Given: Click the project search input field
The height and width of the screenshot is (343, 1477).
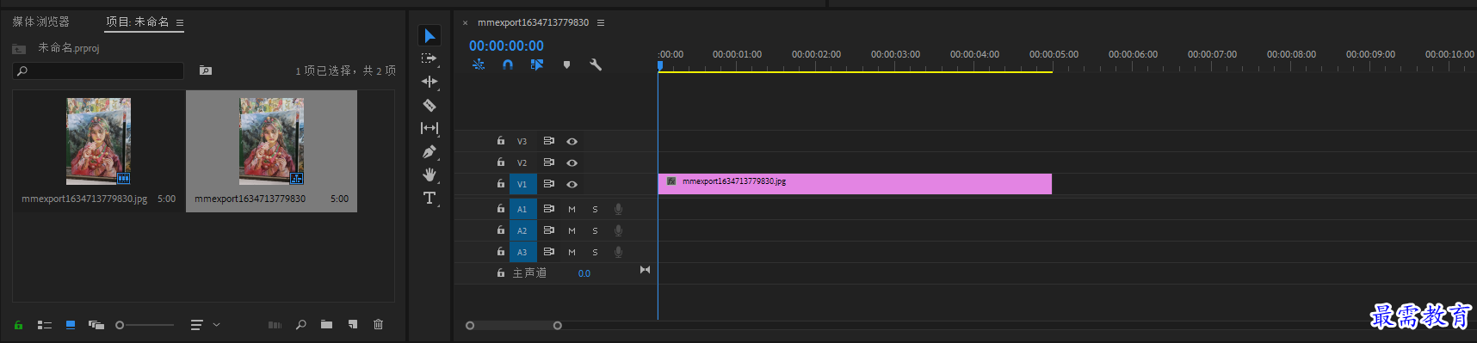Looking at the screenshot, I should [98, 70].
